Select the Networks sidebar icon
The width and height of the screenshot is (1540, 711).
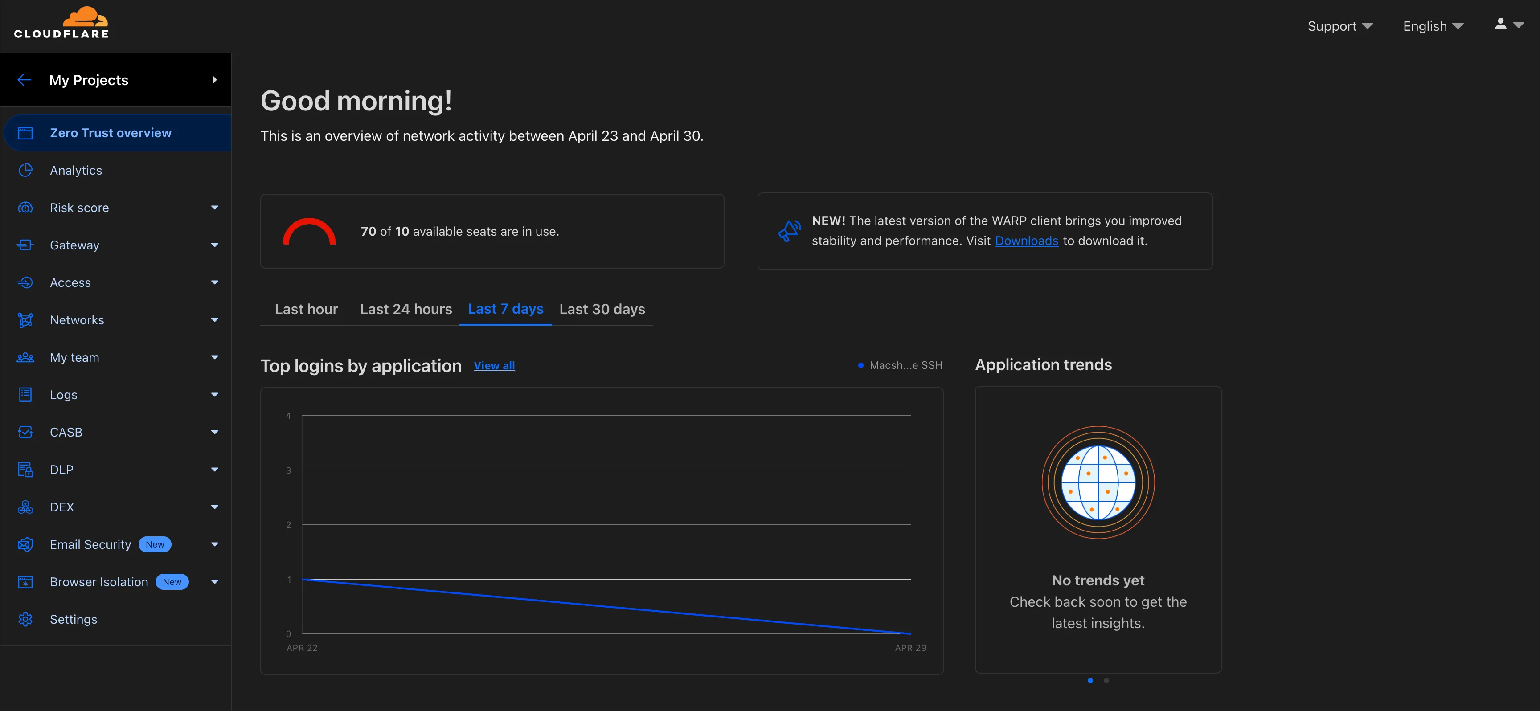[x=25, y=320]
